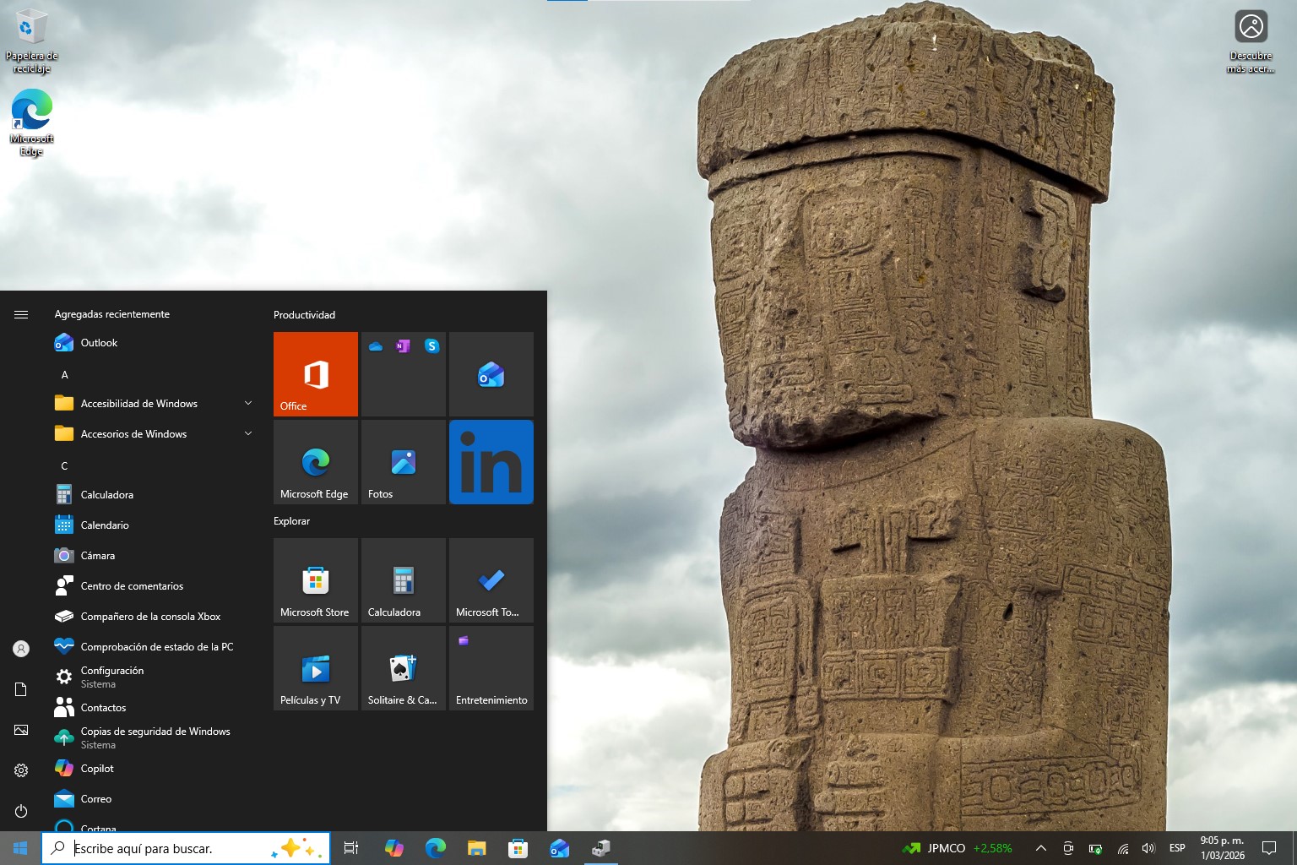Open the Microsoft To Do tile
The image size is (1297, 865).
coord(491,580)
